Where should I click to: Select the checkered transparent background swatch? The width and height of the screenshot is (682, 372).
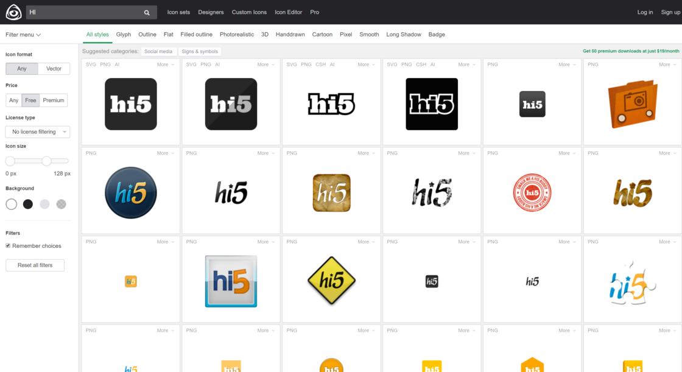point(62,204)
